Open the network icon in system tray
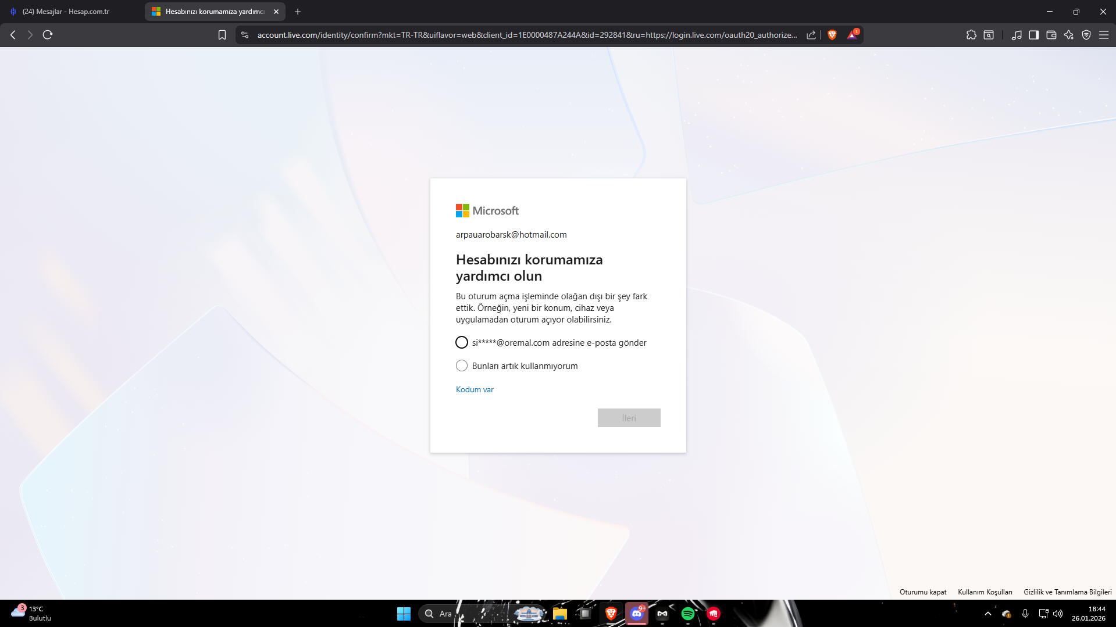 (1043, 614)
